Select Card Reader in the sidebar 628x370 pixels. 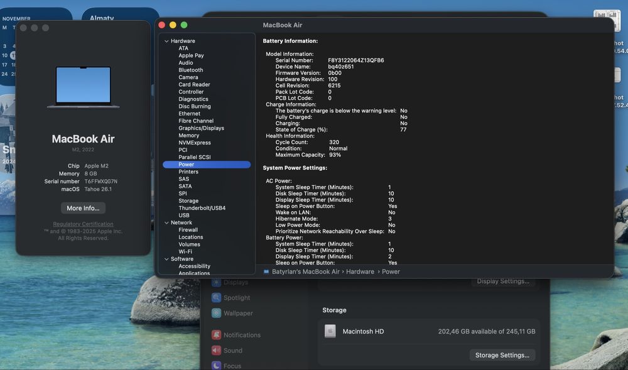194,85
